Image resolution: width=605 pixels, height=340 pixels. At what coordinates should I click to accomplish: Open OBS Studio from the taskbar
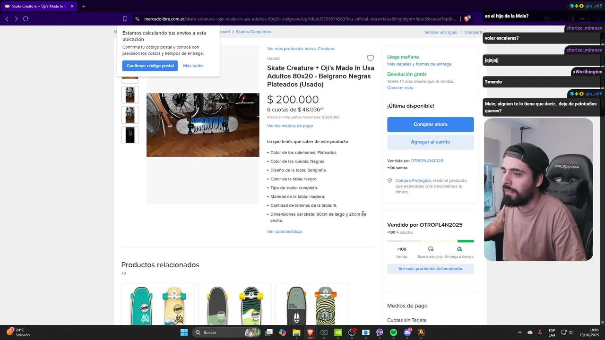pyautogui.click(x=352, y=332)
